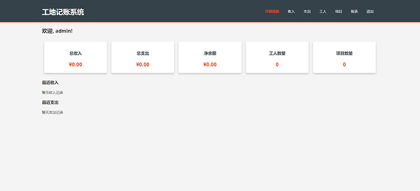Click the 暂无收入记录 message

point(52,93)
